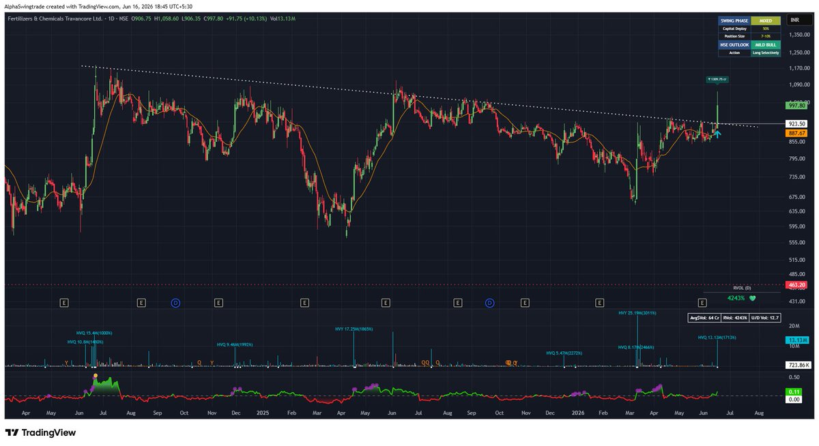Open the dividend D marker between Sep and Oct 2024
The height and width of the screenshot is (446, 819).
pos(175,302)
